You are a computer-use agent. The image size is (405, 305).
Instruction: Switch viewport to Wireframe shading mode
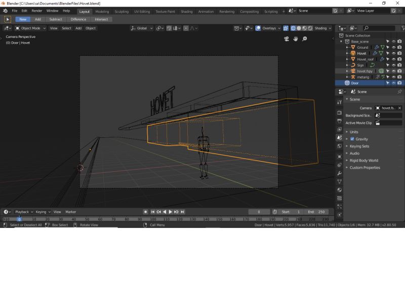point(292,28)
